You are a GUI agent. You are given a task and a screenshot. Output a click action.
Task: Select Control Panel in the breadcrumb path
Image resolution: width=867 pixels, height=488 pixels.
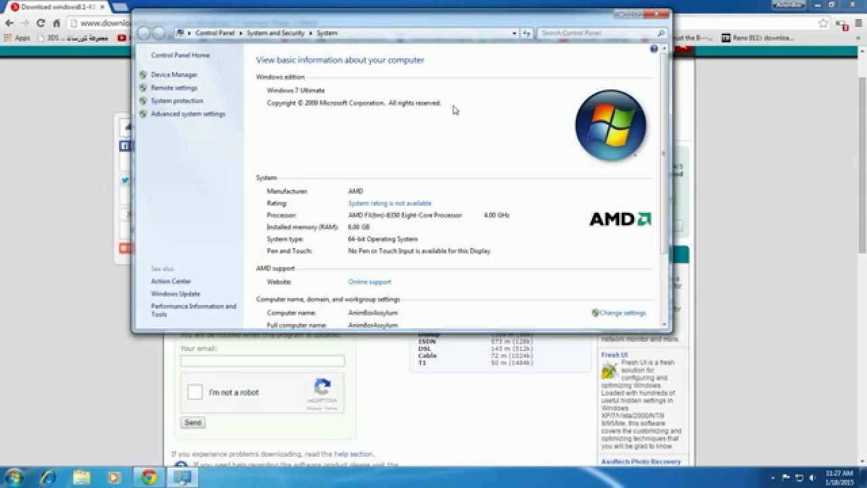pos(215,33)
